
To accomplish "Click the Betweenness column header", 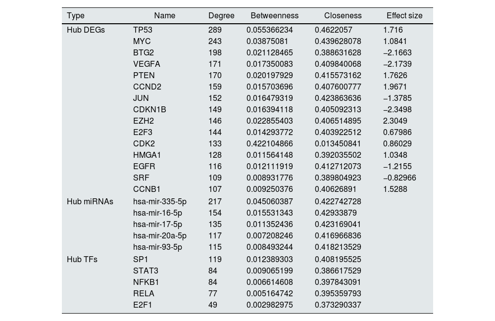I will (274, 16).
